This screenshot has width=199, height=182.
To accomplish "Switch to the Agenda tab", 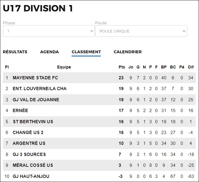I will pos(49,52).
